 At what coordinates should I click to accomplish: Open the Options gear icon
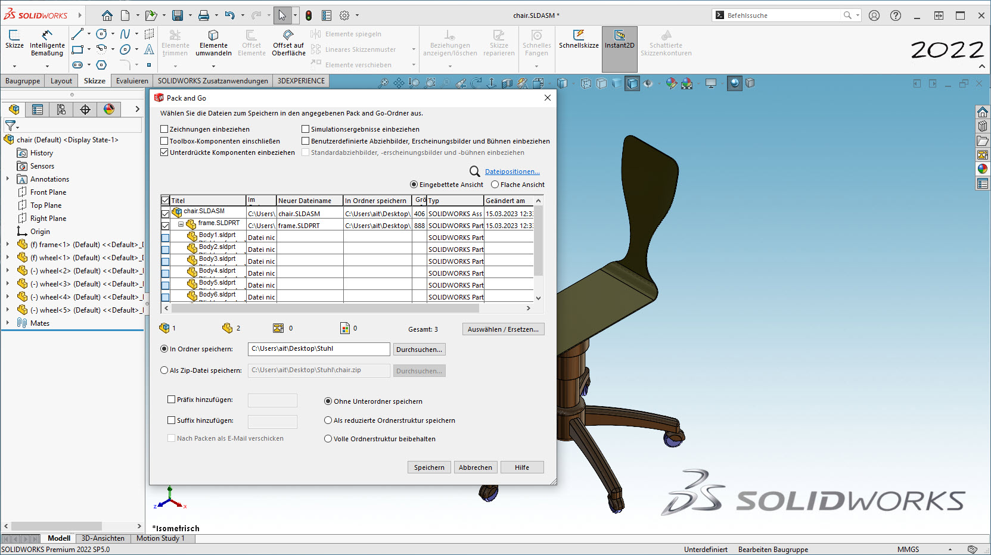point(344,15)
